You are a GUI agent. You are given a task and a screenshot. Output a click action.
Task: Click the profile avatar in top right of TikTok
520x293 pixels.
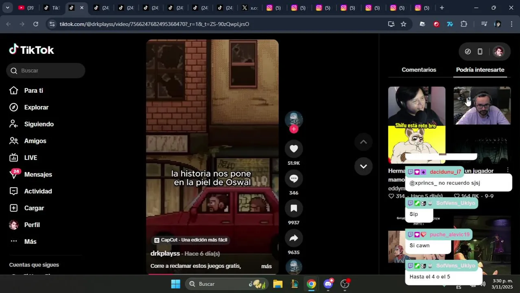[x=498, y=52]
